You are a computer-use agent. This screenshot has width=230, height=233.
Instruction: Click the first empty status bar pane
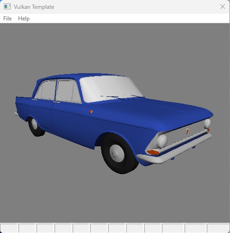click(x=9, y=228)
